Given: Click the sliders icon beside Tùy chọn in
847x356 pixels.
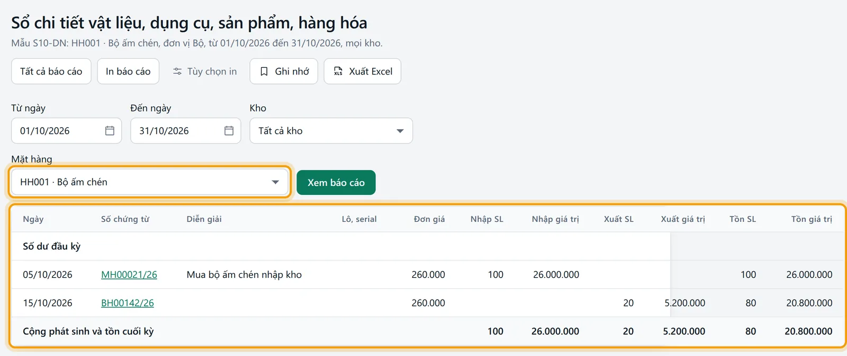Looking at the screenshot, I should tap(177, 71).
